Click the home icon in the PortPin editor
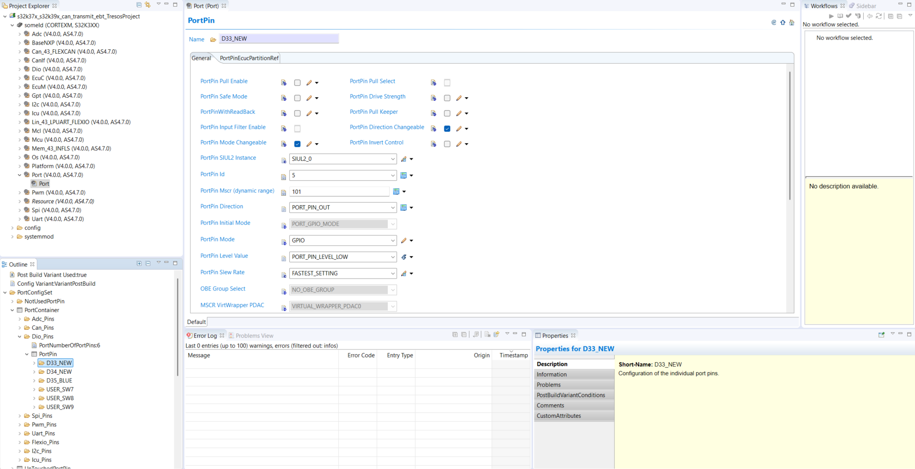The image size is (915, 469). tap(791, 22)
